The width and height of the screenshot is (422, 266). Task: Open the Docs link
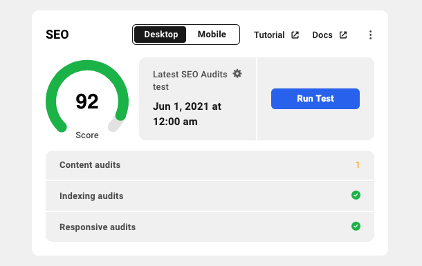point(322,35)
